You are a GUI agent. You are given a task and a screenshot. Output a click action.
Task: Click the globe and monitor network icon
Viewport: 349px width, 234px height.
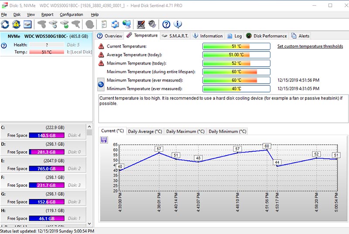127,24
